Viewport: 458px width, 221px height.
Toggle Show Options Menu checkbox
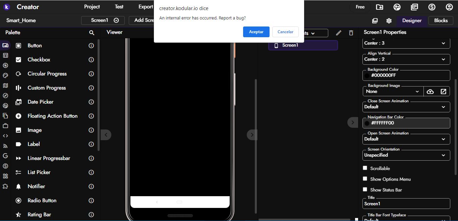[x=365, y=179]
